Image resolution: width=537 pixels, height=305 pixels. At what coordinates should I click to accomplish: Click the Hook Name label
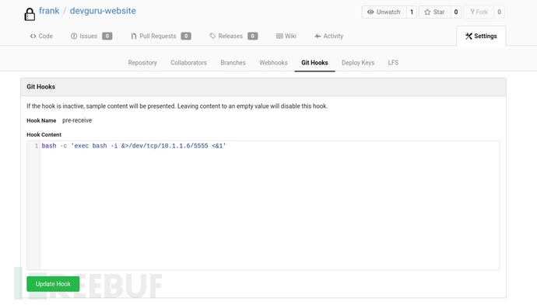click(41, 120)
